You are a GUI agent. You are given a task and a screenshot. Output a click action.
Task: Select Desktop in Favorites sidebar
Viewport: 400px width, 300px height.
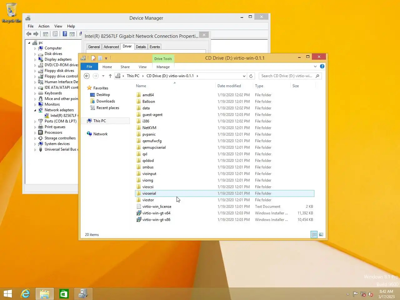pos(103,95)
